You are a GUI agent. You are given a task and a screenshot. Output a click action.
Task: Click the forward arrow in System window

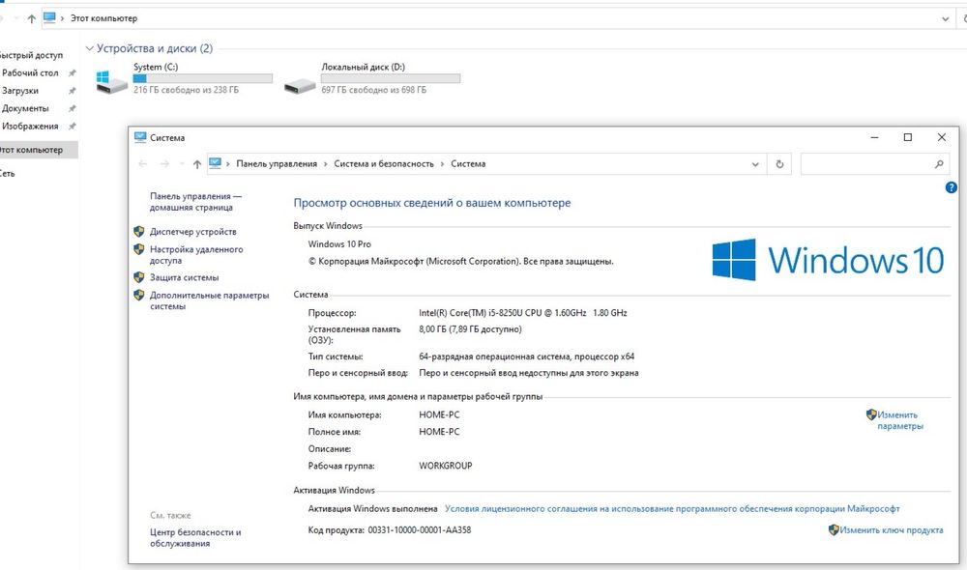tap(164, 164)
